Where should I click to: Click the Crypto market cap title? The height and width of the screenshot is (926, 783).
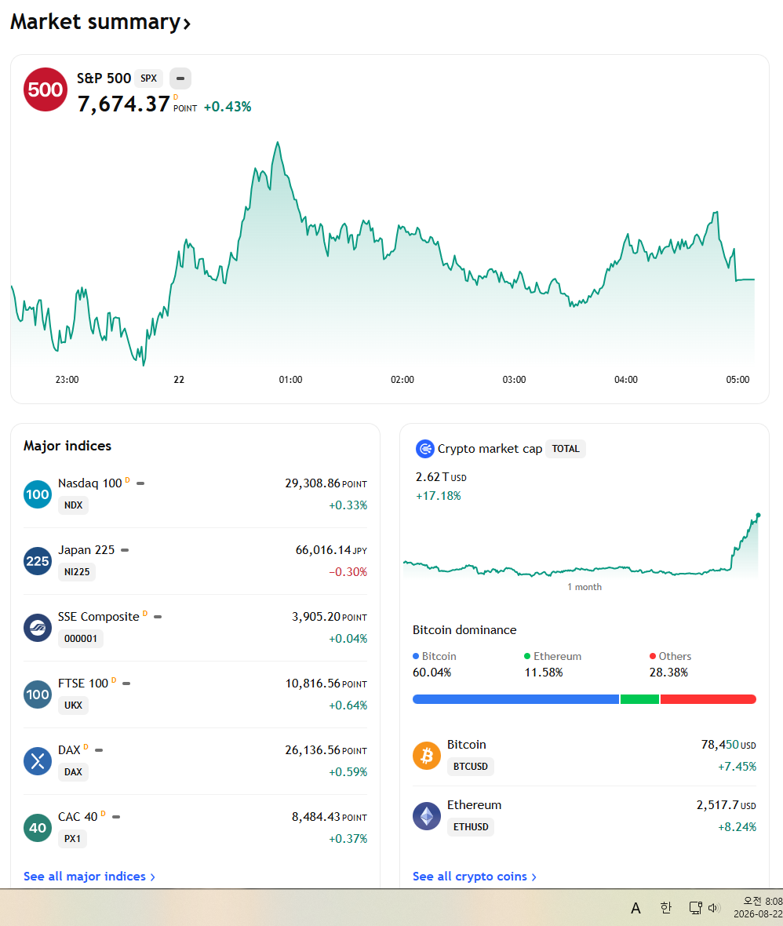pyautogui.click(x=490, y=449)
